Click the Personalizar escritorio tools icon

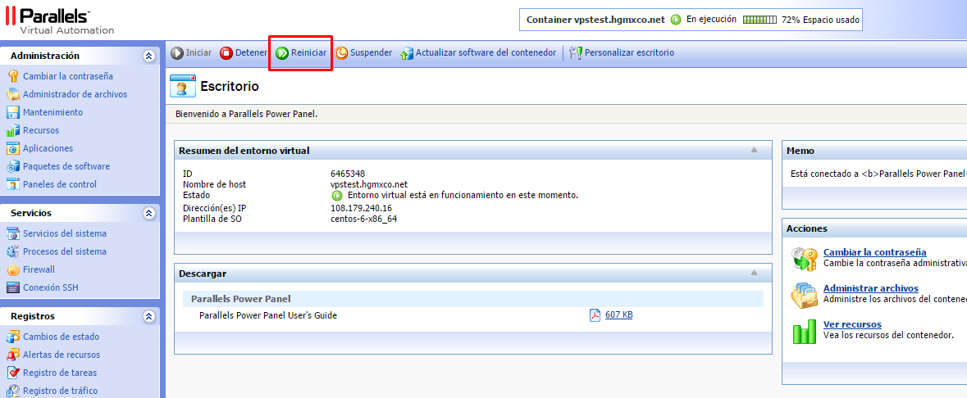576,53
